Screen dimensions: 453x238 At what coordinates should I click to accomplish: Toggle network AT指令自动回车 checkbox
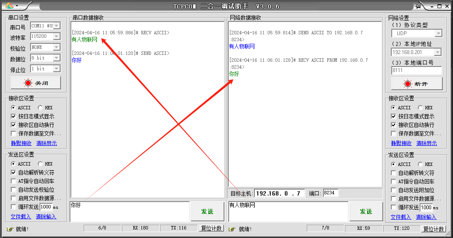[x=393, y=181]
